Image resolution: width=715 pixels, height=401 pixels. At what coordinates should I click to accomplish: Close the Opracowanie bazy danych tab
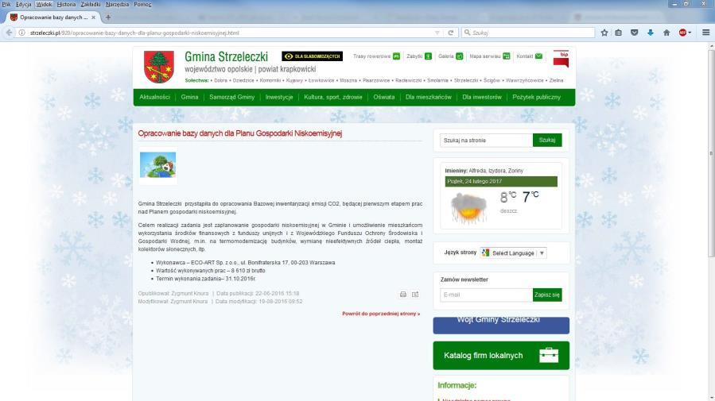[x=94, y=17]
